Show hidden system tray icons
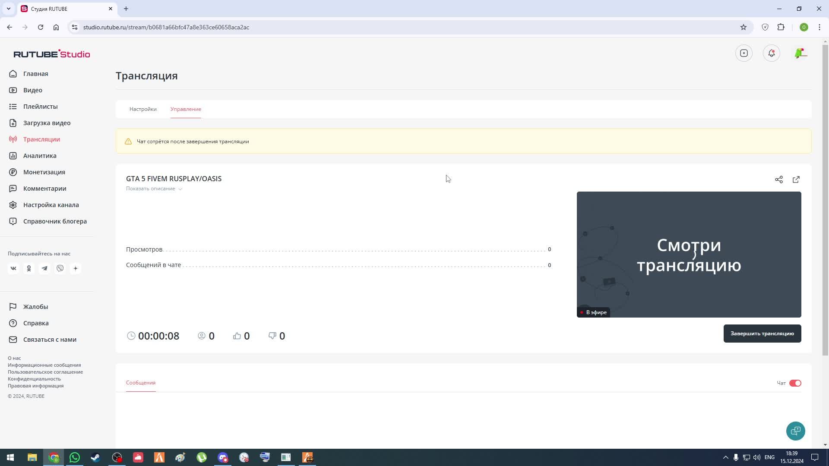The width and height of the screenshot is (829, 466). point(725,457)
